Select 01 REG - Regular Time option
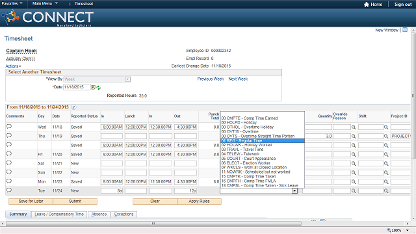 263,140
